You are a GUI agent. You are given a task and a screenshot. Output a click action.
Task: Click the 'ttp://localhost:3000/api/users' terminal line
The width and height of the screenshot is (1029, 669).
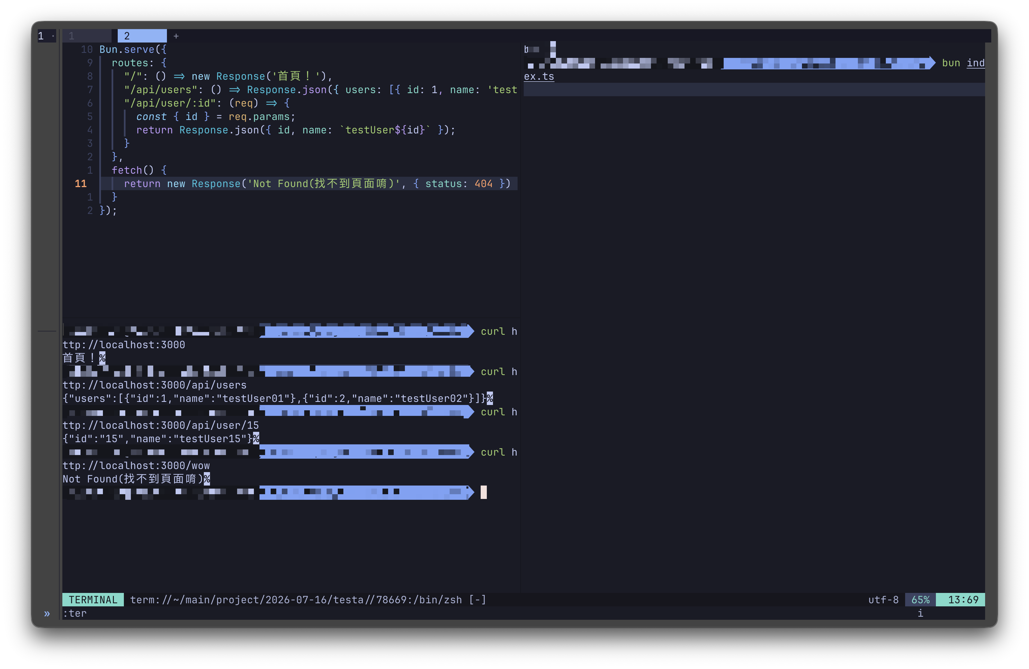[x=154, y=385]
